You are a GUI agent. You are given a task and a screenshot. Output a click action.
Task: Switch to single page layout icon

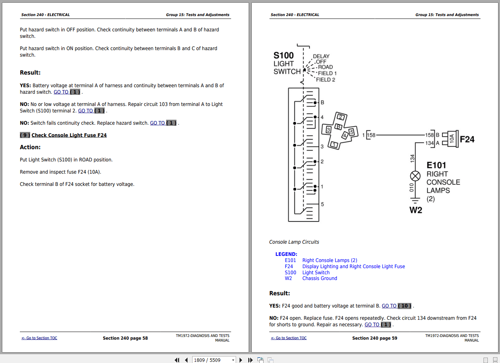point(486,360)
